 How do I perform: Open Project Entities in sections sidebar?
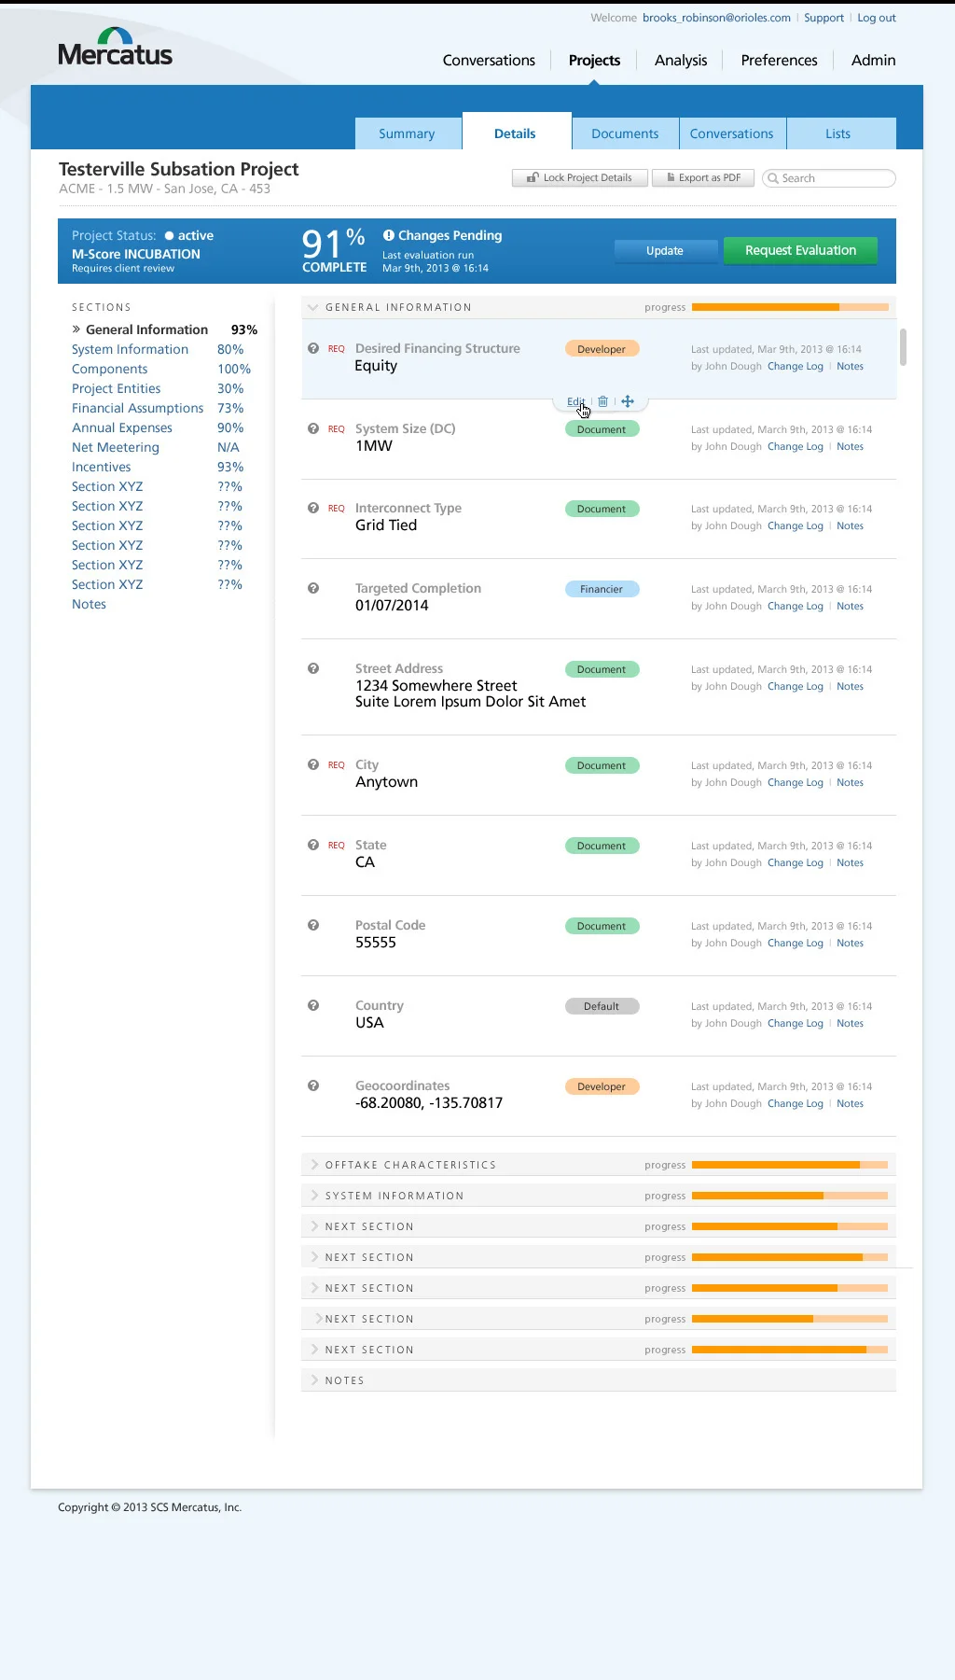click(x=117, y=388)
